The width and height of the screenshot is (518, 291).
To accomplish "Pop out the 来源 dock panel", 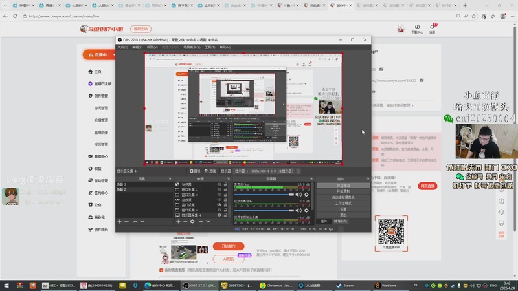I will pyautogui.click(x=229, y=179).
